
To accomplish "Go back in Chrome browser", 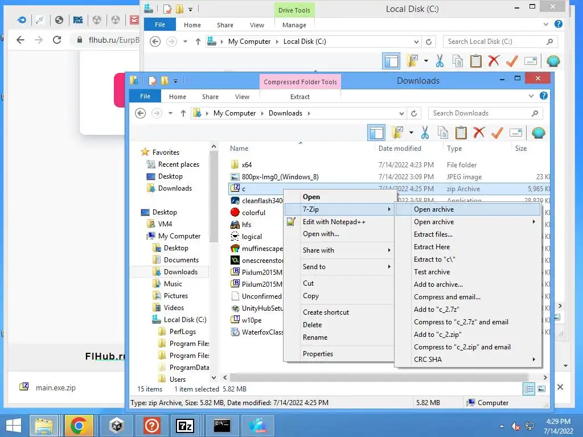I will point(20,40).
